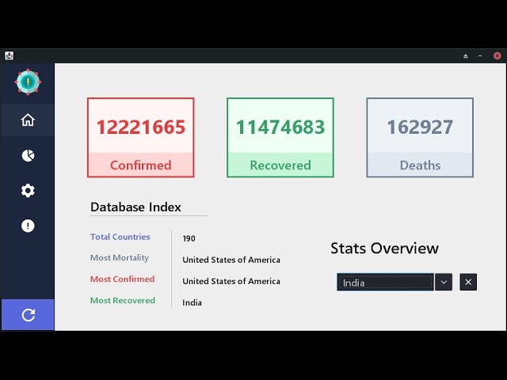Close the window with red button
Screen dimensions: 507x380
(x=497, y=56)
